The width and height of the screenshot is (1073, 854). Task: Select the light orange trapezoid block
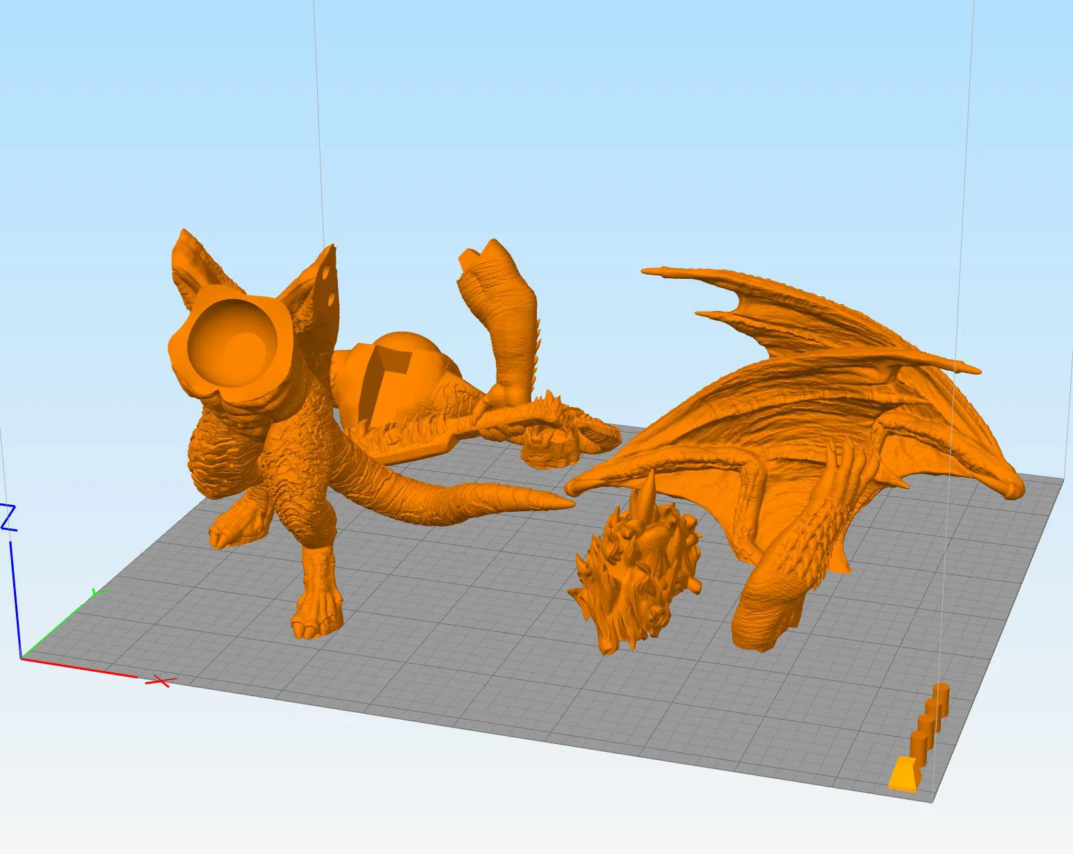905,773
